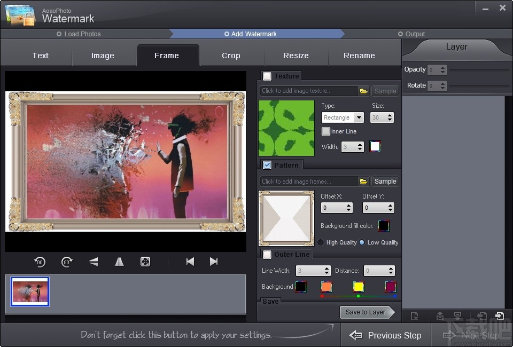This screenshot has width=513, height=347.
Task: Enable the Texture checkbox
Action: coord(267,76)
